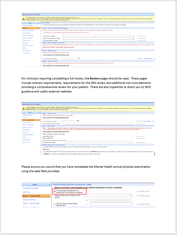Click the 145/79 mmHg reading in Lipid Profile screenshot
177x235 pixels.
point(147,121)
